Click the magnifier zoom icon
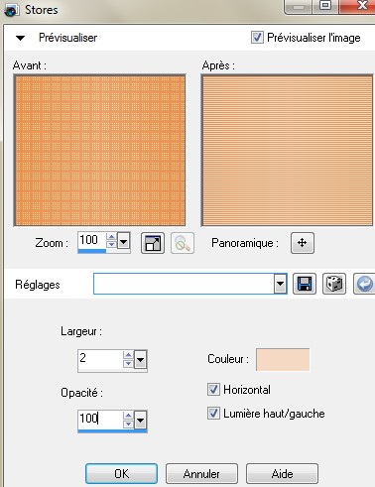 pos(183,243)
